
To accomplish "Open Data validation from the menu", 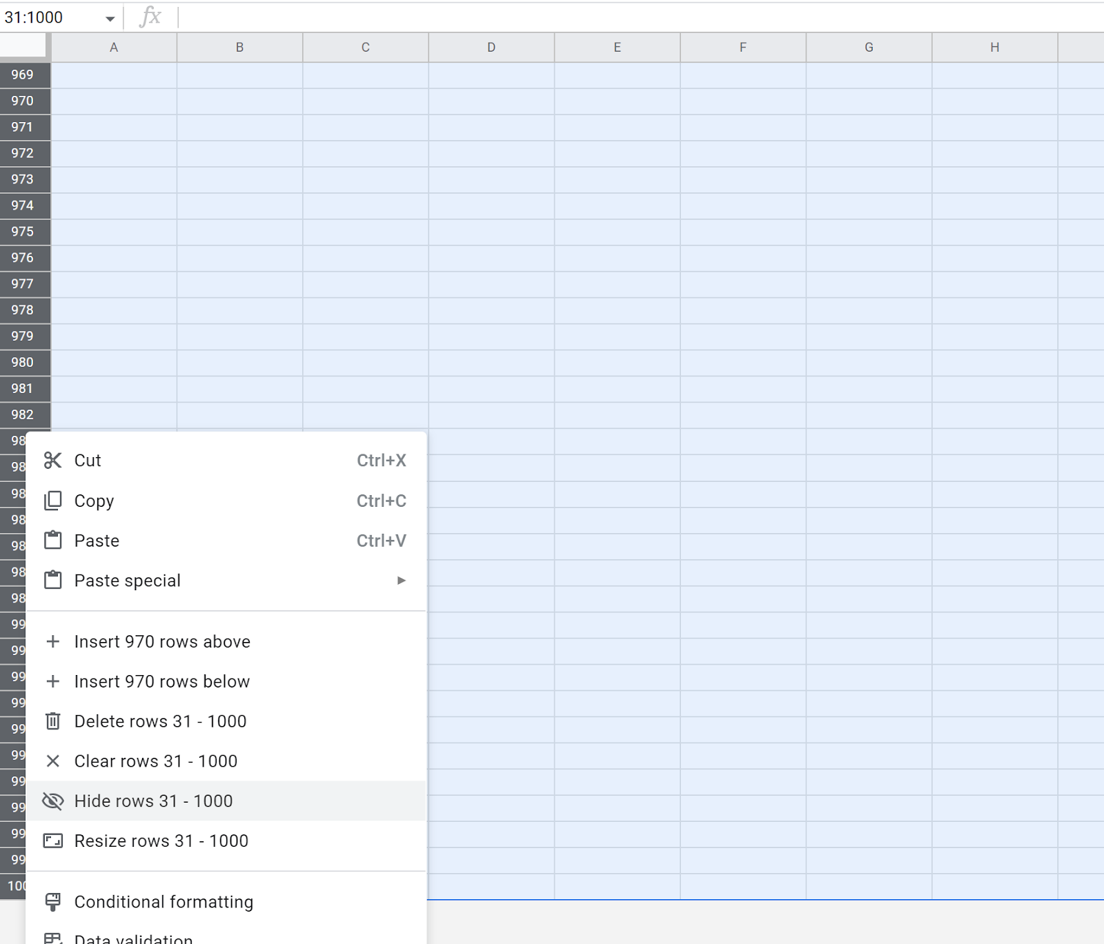I will pyautogui.click(x=132, y=938).
